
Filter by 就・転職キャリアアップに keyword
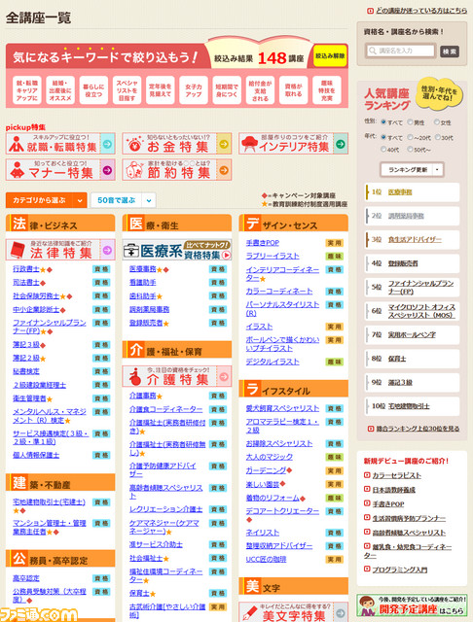[x=27, y=90]
